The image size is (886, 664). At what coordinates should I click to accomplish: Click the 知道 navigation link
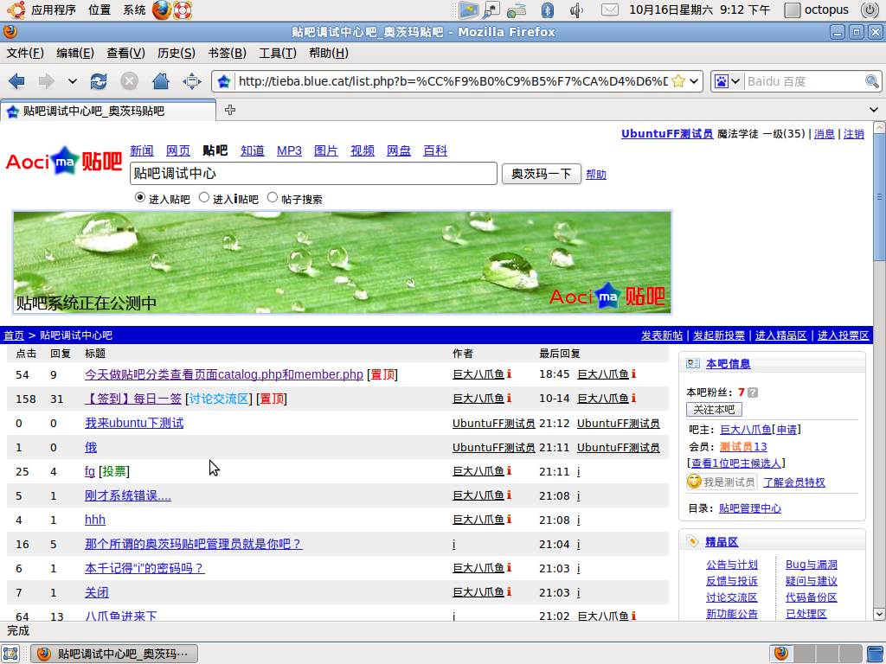(x=252, y=150)
